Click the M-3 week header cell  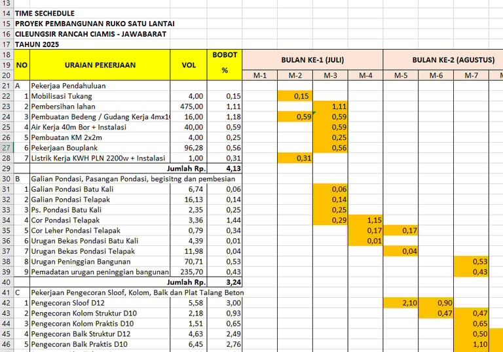[x=330, y=75]
